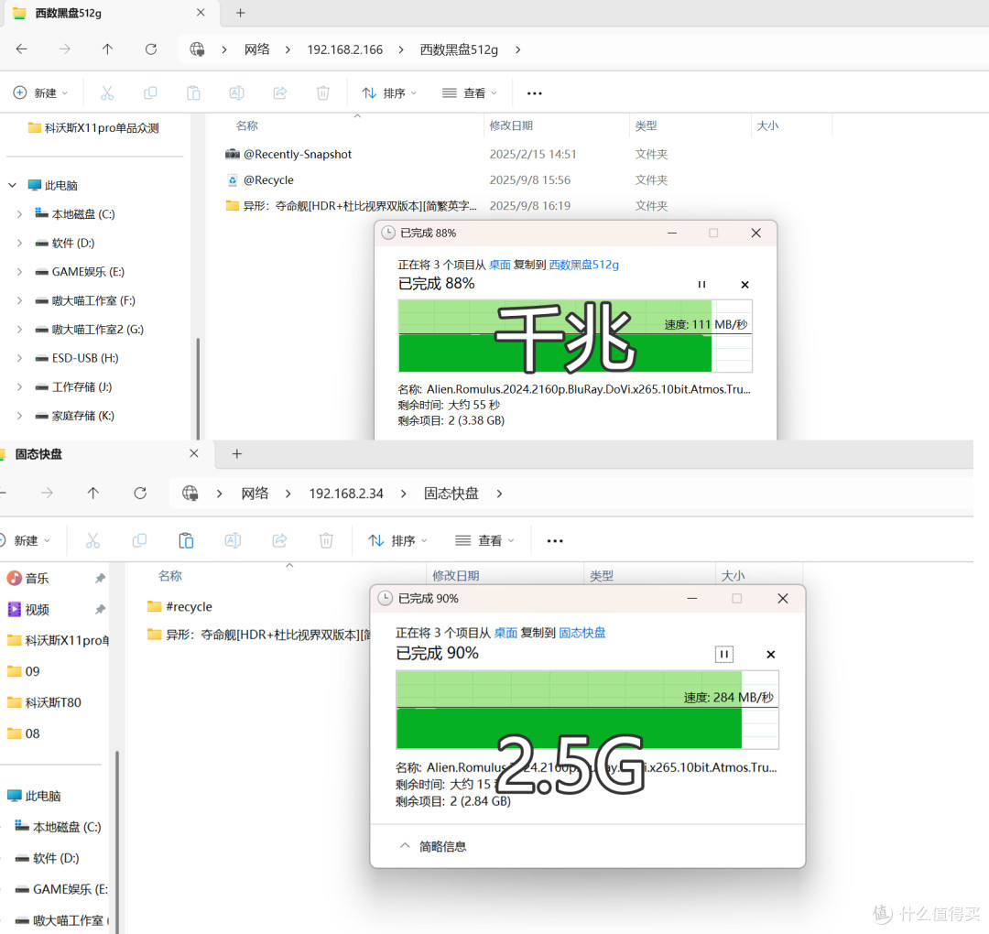This screenshot has height=934, width=989.
Task: Open 排序 dropdown in upper window
Action: click(389, 93)
